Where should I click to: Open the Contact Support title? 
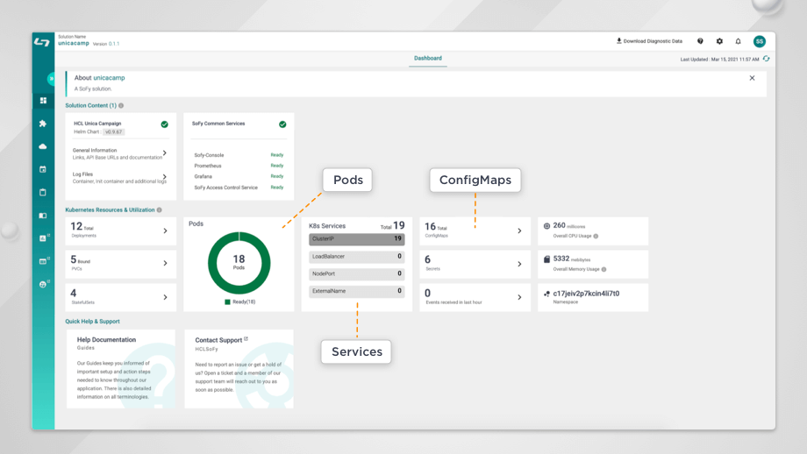tap(218, 340)
